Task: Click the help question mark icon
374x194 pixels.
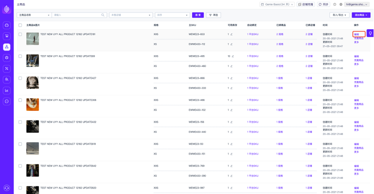Action: [x=334, y=4]
